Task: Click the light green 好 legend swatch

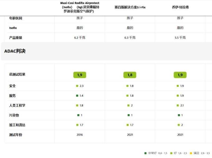Action: [171, 153]
